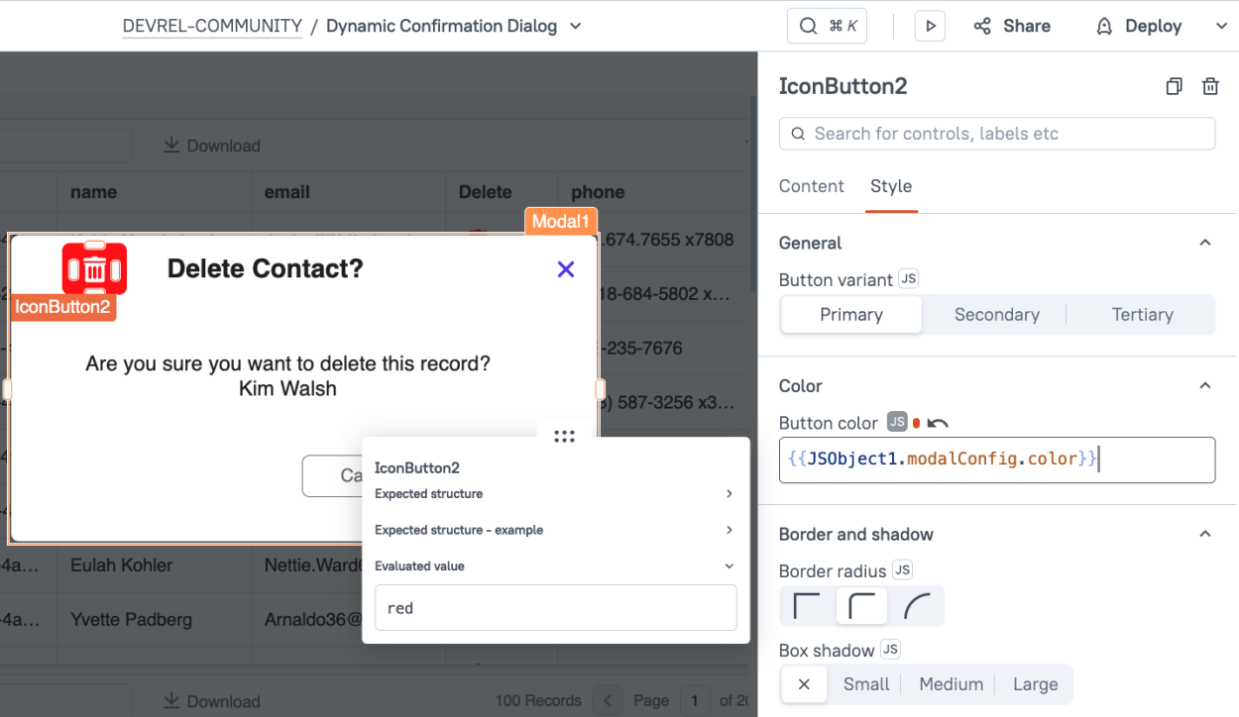Open the Dynamic Confirmation Dialog page switcher
Image resolution: width=1239 pixels, height=717 pixels.
coord(575,26)
